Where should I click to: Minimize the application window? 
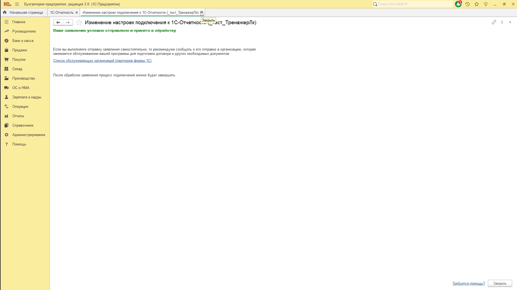tap(495, 4)
